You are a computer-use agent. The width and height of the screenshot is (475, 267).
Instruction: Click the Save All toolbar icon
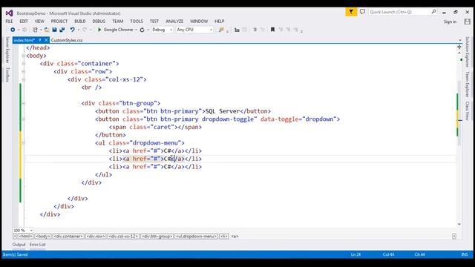click(x=62, y=30)
